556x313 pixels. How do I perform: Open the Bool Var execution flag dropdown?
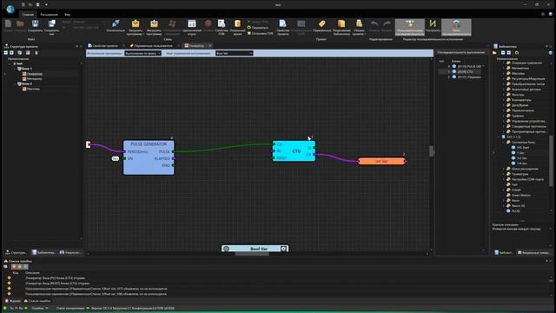pos(234,53)
